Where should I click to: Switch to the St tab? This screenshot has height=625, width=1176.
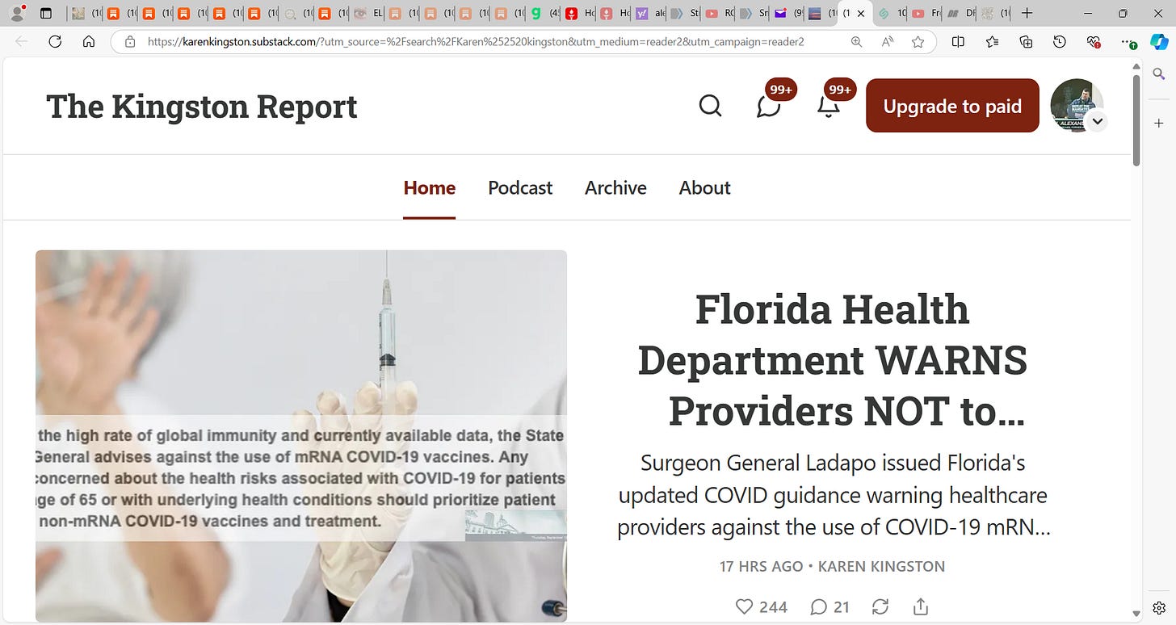[685, 13]
